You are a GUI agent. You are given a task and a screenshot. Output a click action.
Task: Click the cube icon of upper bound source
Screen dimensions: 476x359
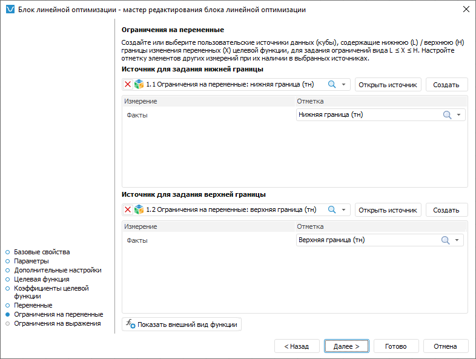139,210
